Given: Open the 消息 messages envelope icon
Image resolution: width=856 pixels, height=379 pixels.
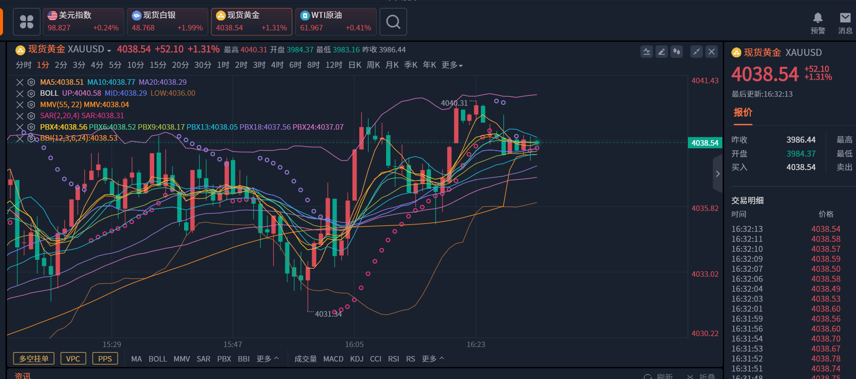Looking at the screenshot, I should (x=845, y=18).
